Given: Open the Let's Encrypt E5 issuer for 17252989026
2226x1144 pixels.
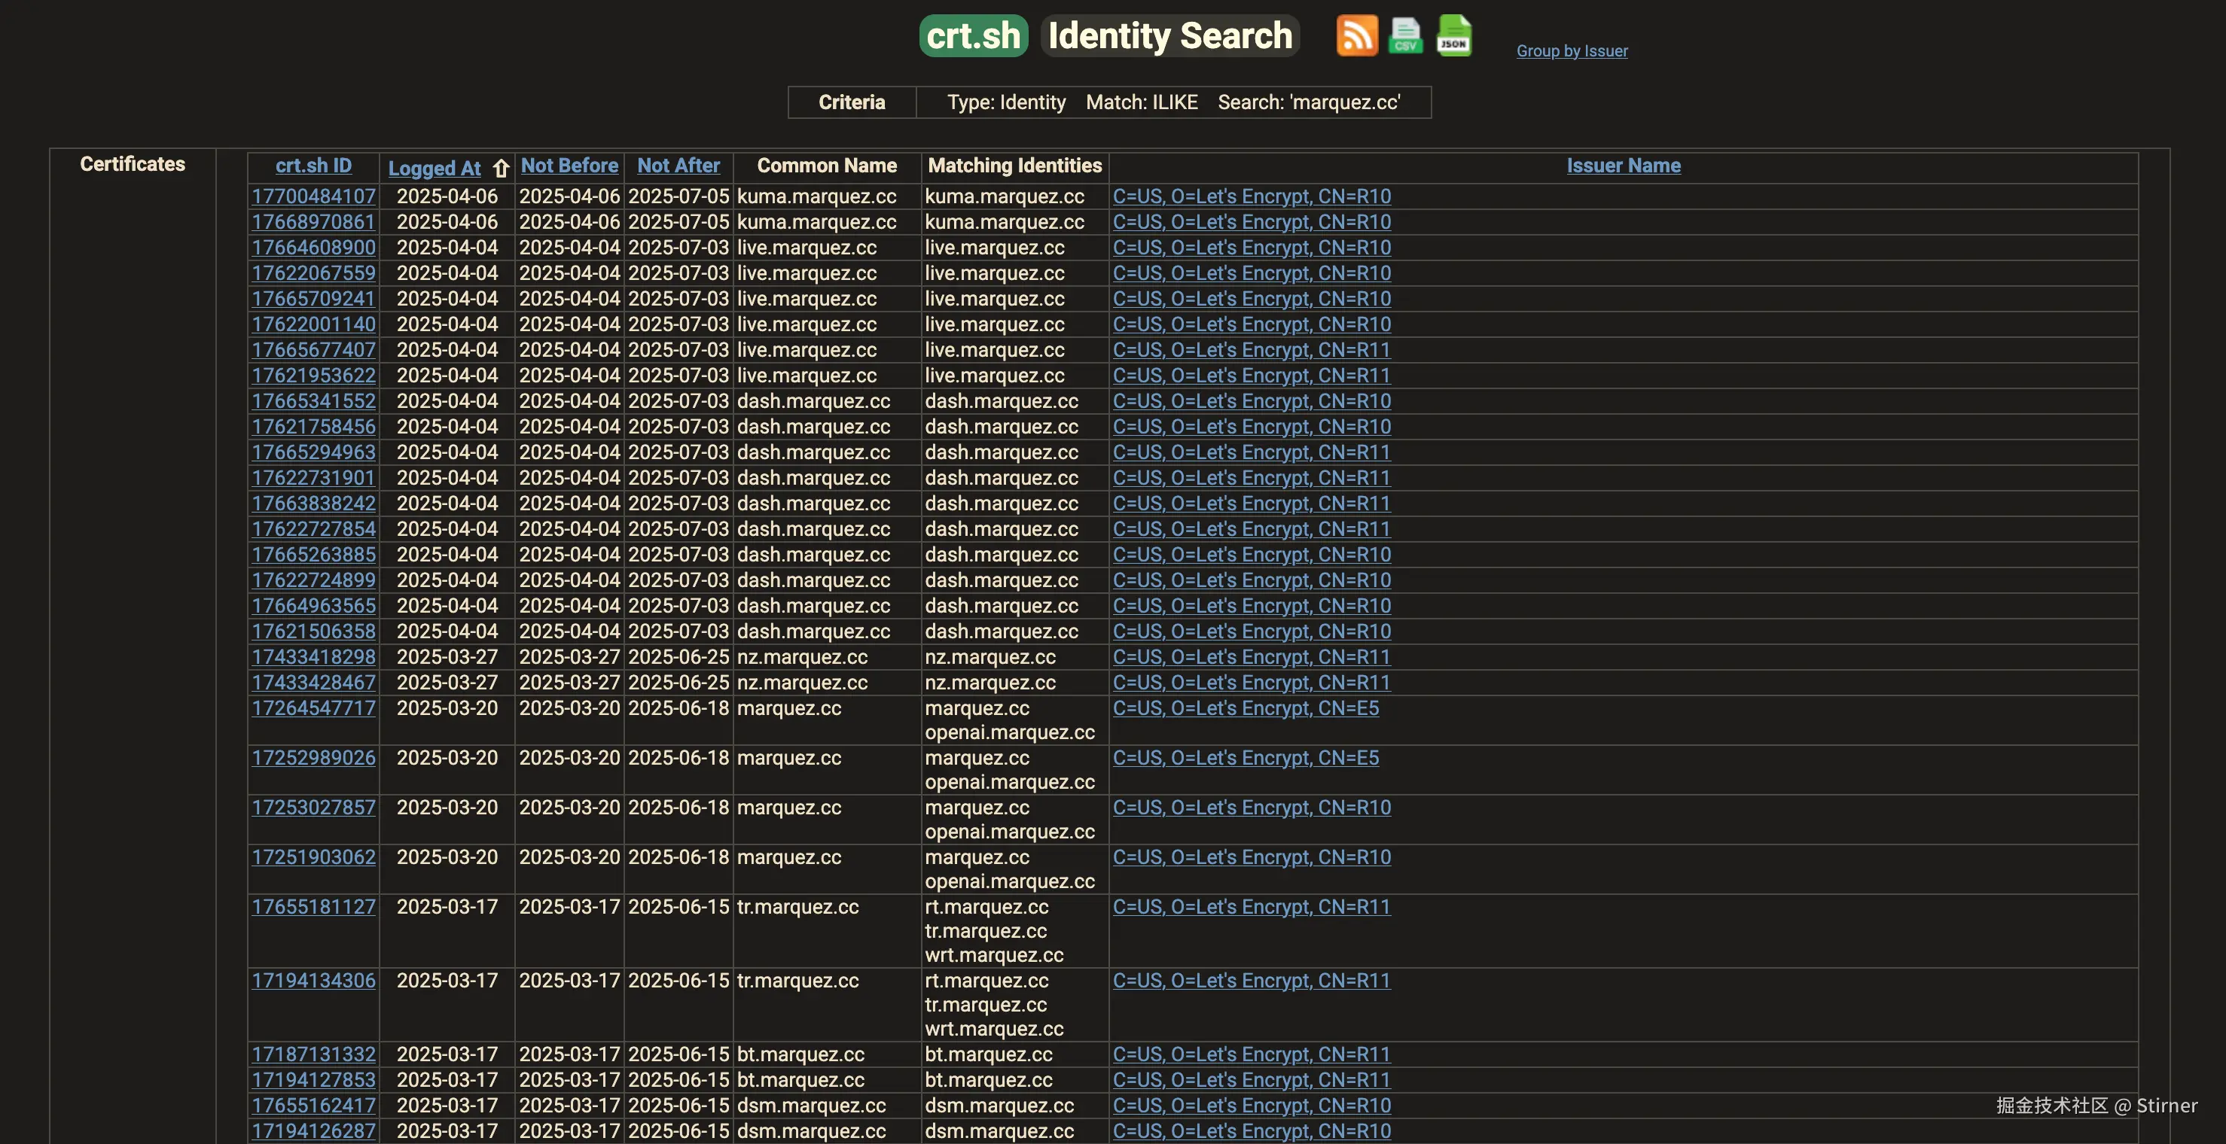Looking at the screenshot, I should tap(1246, 758).
